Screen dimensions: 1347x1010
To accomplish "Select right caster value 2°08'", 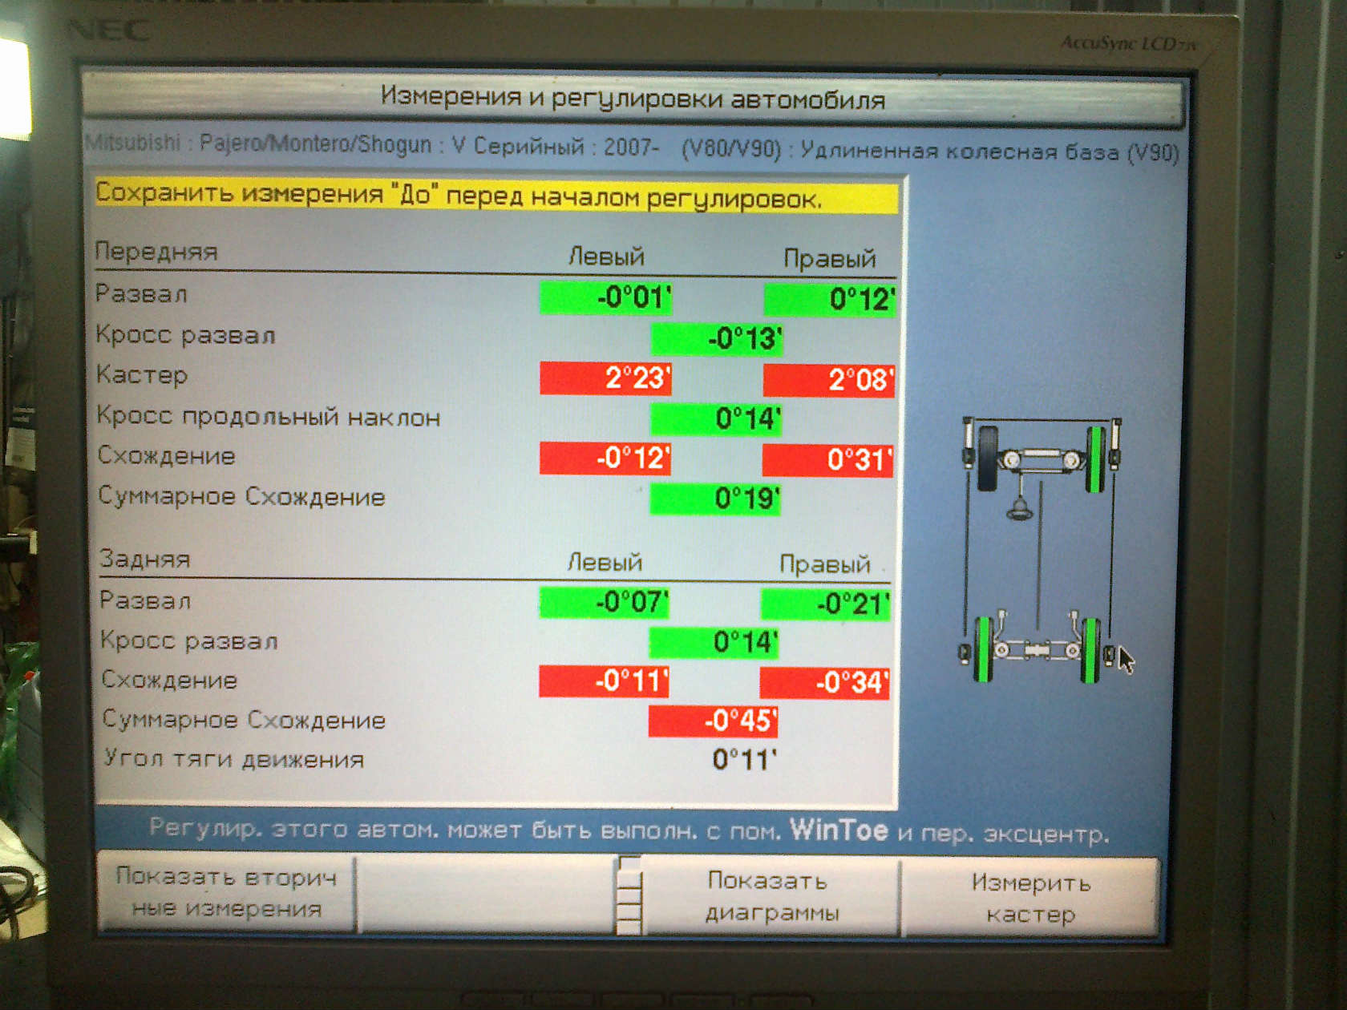I will pos(829,380).
